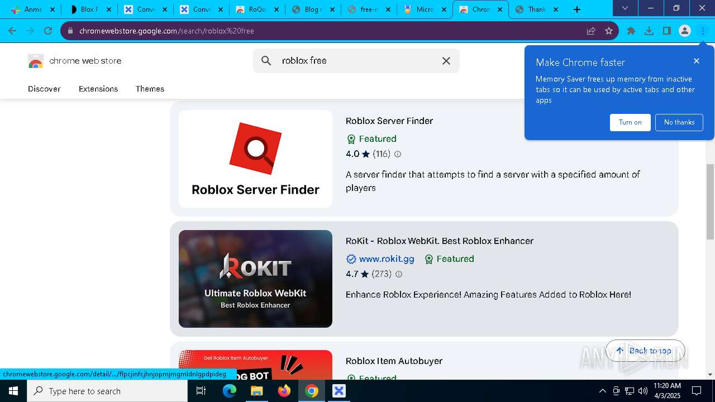This screenshot has height=402, width=715.
Task: Click the Roblox Server Finder thumbnail
Action: pyautogui.click(x=255, y=159)
